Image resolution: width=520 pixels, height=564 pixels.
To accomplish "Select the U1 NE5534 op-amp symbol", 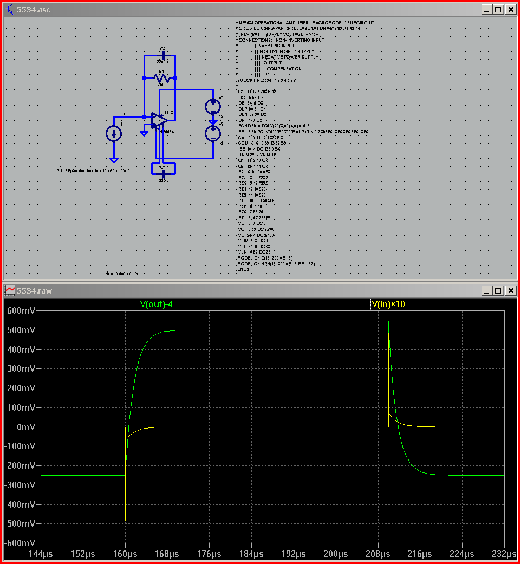I will coord(159,120).
